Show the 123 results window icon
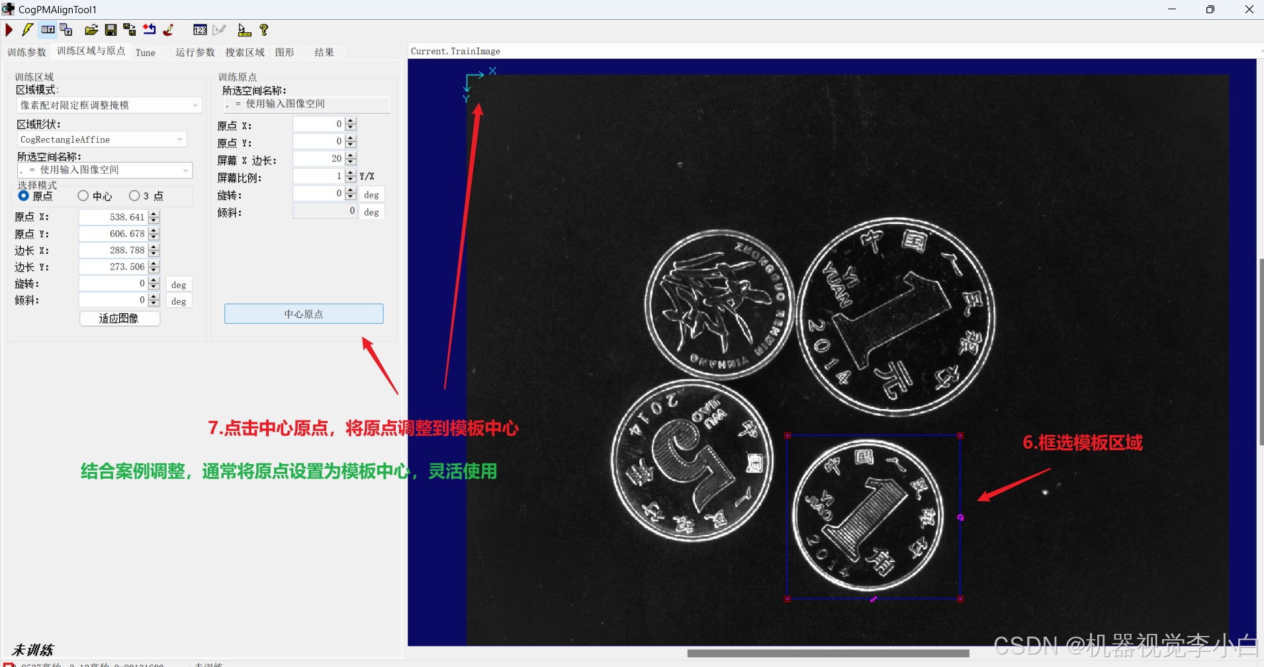 pos(200,30)
